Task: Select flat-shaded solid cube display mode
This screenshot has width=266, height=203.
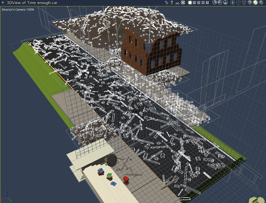Action: 250,3
